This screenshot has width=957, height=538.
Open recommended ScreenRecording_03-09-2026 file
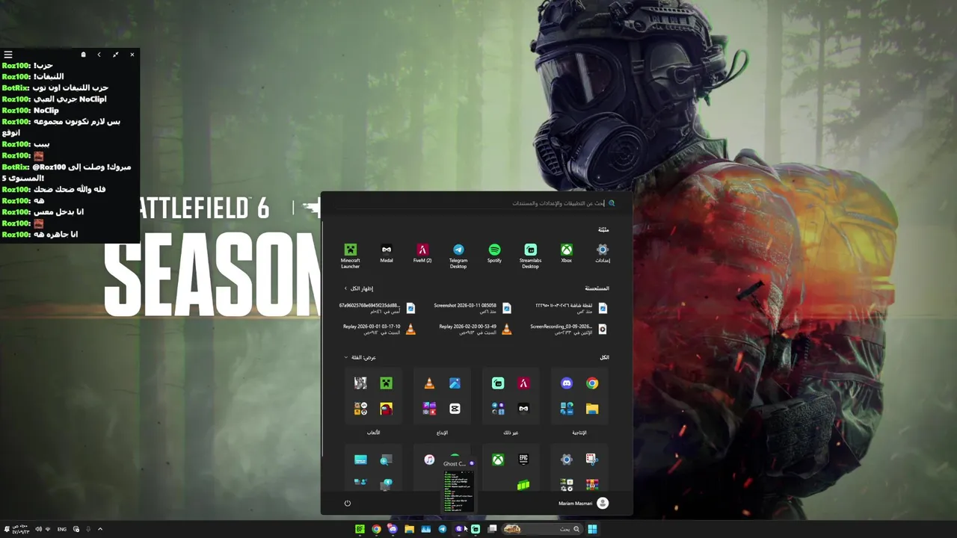click(x=568, y=329)
